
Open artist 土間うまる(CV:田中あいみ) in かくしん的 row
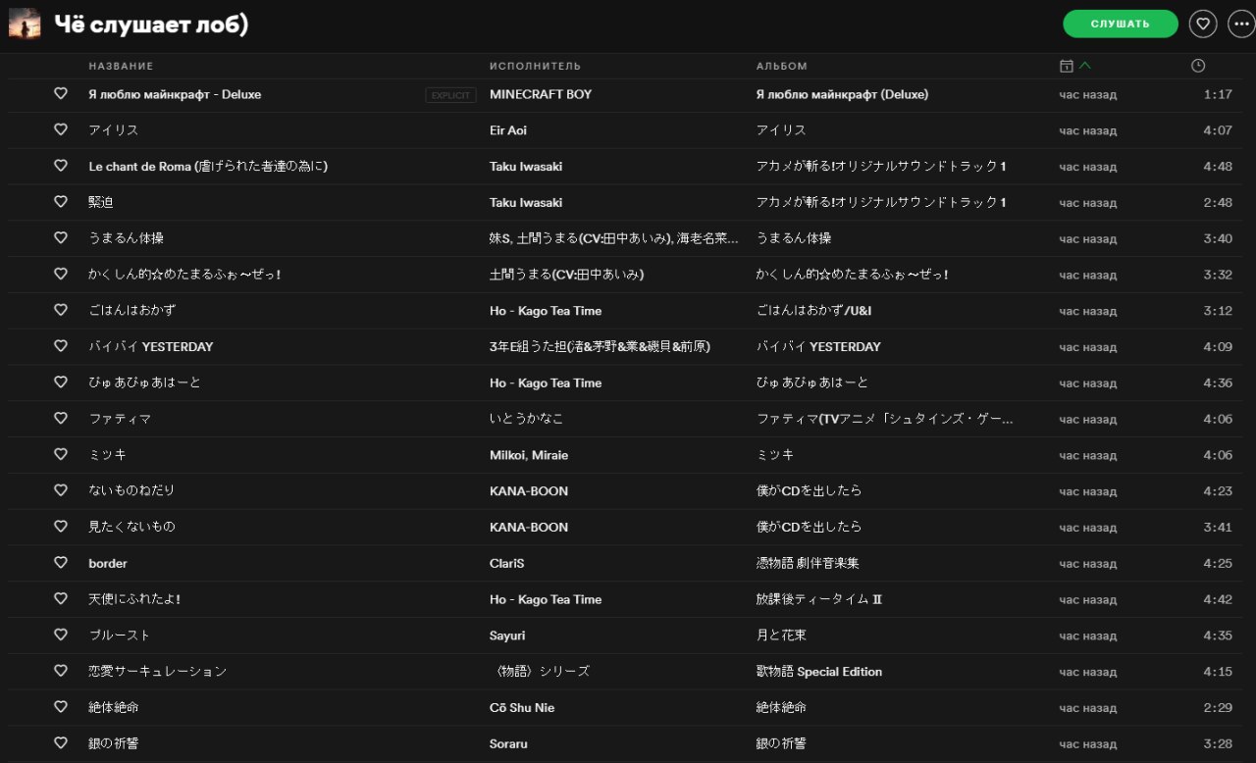567,275
